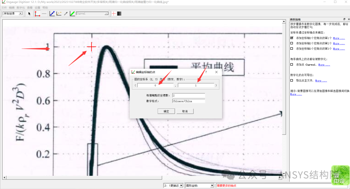
Task: Select the arrow pointer tool
Action: (x=29, y=14)
